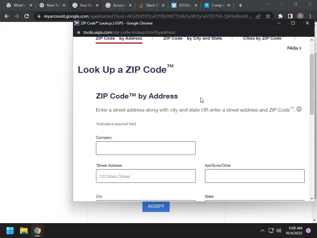This screenshot has width=317, height=238.
Task: Bookmark this page with the star icon
Action: tap(268, 16)
